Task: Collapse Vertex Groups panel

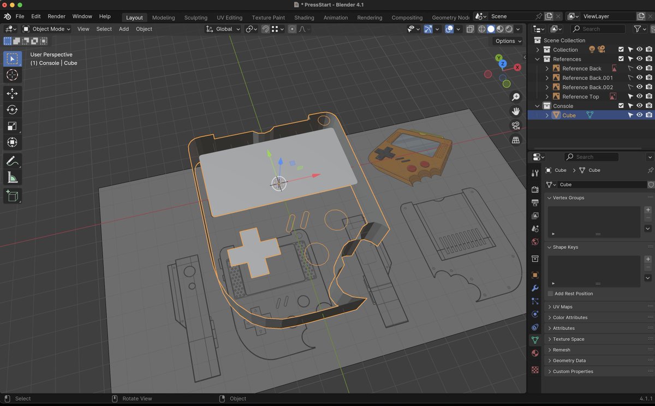Action: point(568,198)
